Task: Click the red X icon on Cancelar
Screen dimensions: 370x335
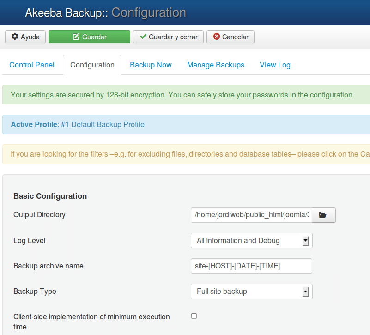Action: click(217, 37)
